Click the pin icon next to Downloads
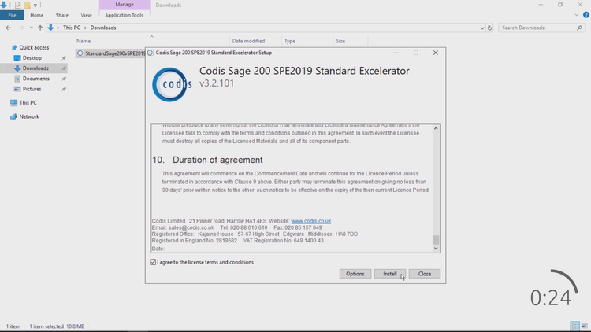This screenshot has width=591, height=332. (64, 68)
